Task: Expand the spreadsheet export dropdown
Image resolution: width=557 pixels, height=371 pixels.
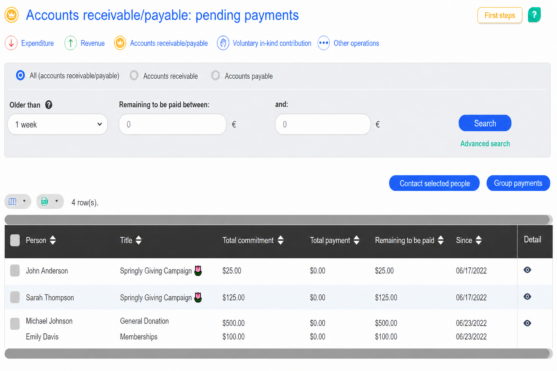Action: pyautogui.click(x=50, y=201)
